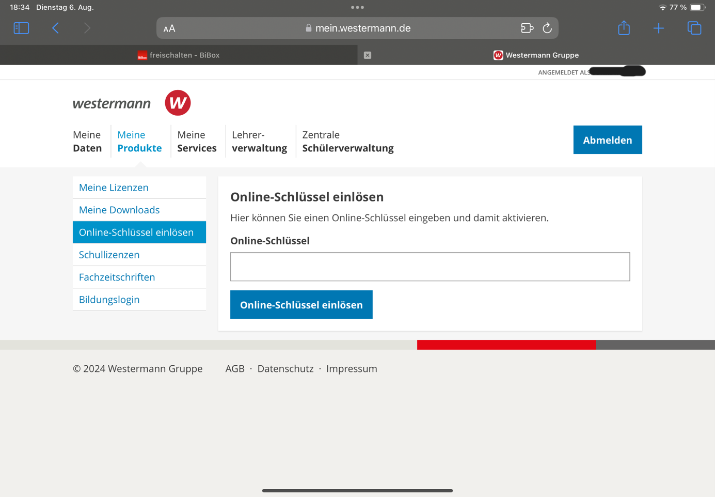Tap the ANGEMELDET ALS label

564,72
